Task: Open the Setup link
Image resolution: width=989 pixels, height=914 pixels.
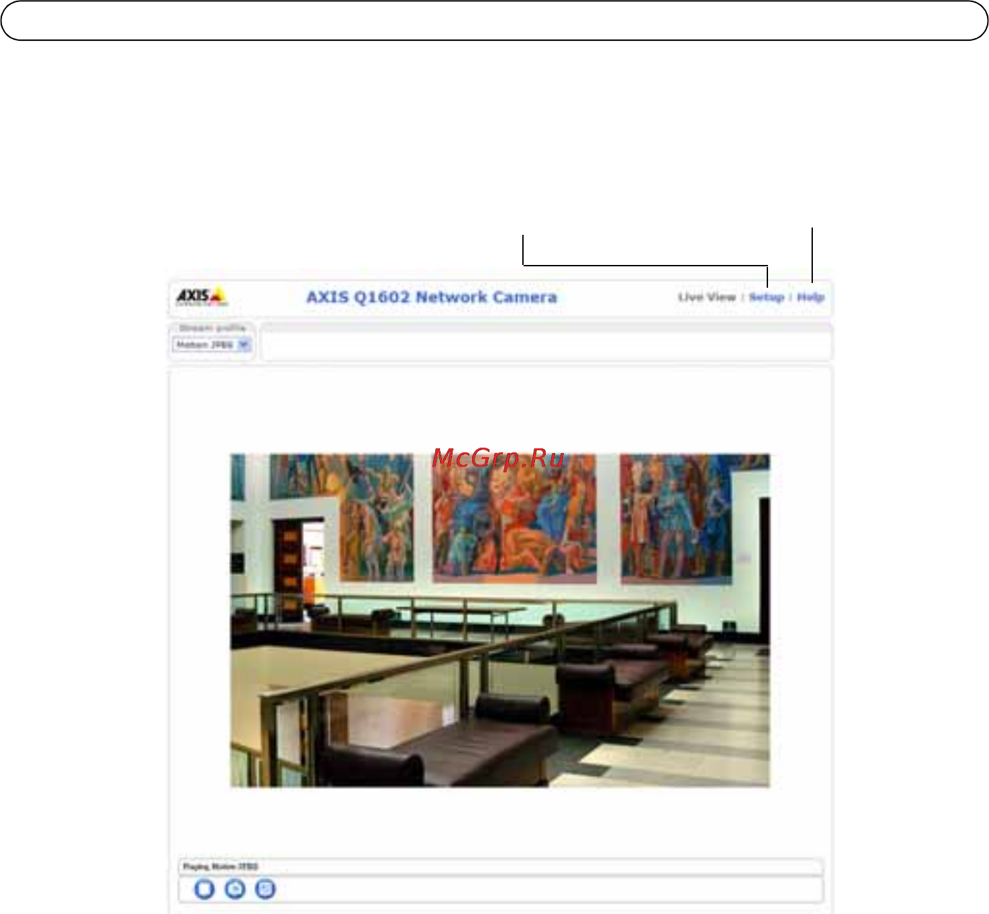Action: coord(767,297)
